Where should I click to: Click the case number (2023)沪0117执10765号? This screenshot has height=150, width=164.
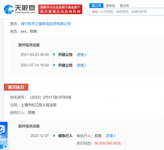[x=51, y=97]
